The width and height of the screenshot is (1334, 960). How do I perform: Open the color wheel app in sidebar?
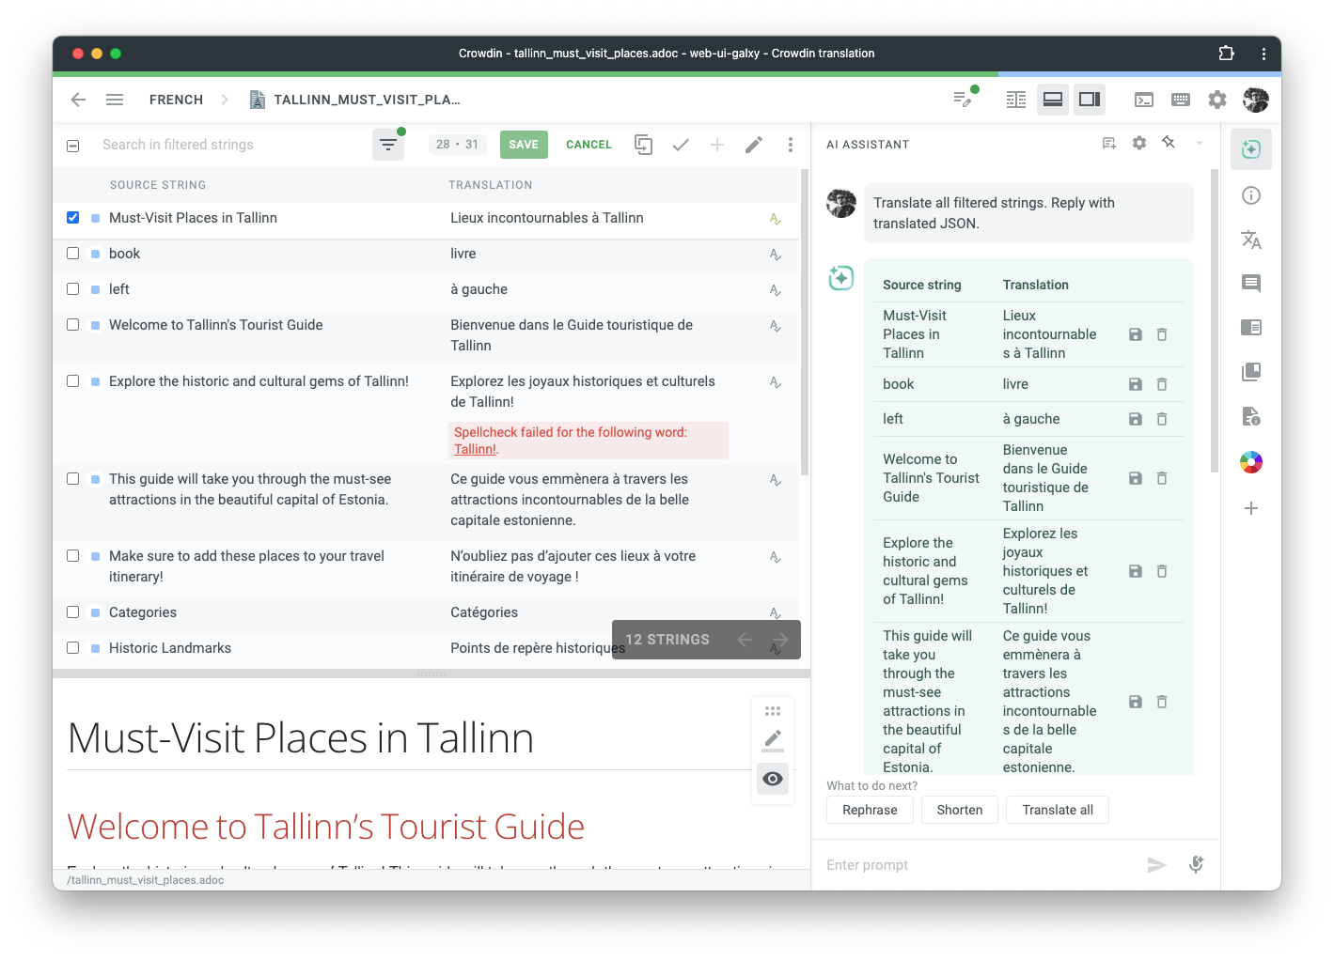[x=1251, y=462]
